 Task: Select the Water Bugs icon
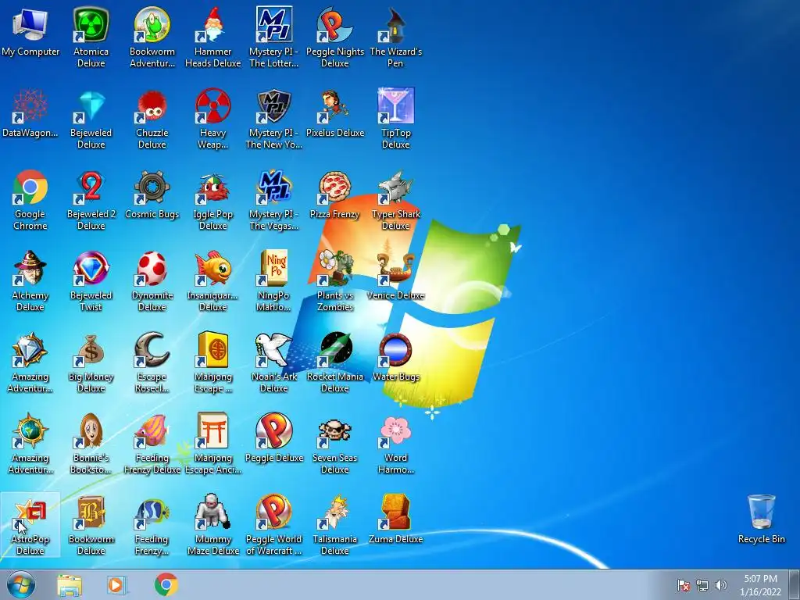coord(395,349)
